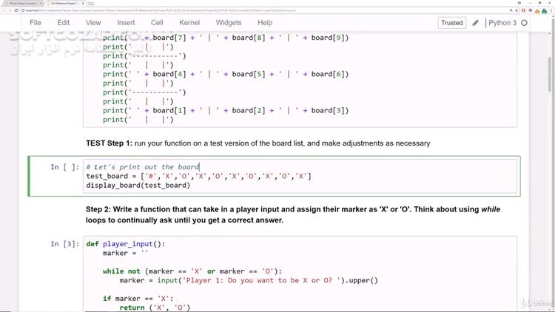Open the File menu
This screenshot has width=555, height=312.
36,23
